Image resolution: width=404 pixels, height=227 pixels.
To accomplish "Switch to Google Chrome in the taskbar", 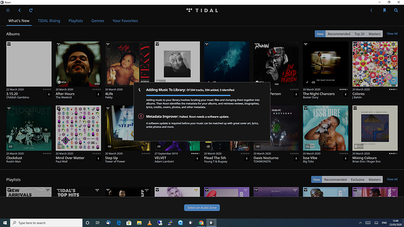I will pos(201,223).
